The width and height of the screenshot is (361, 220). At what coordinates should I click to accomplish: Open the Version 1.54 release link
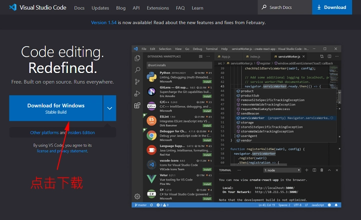pos(103,22)
